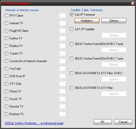Viewport: 136px width, 129px height.
Task: Enable ProgDVB Client source
Action: [6, 31]
